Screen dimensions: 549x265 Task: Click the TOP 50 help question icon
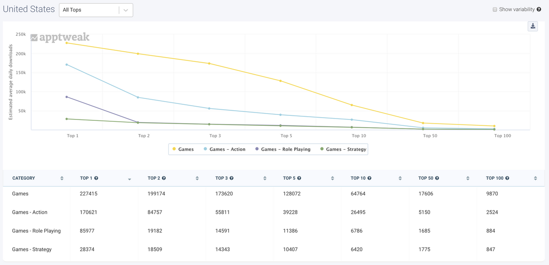click(437, 178)
